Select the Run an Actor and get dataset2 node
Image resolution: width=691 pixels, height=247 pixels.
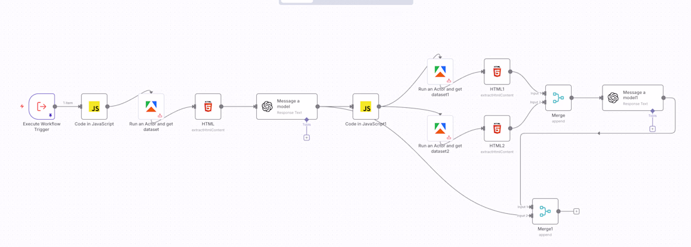pos(440,129)
